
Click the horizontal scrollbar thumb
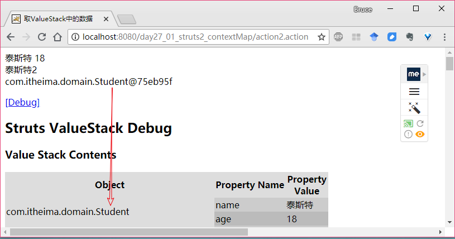(x=129, y=232)
